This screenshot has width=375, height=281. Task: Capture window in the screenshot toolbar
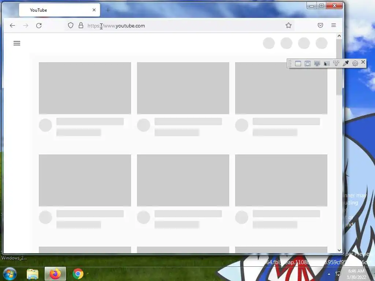(298, 64)
